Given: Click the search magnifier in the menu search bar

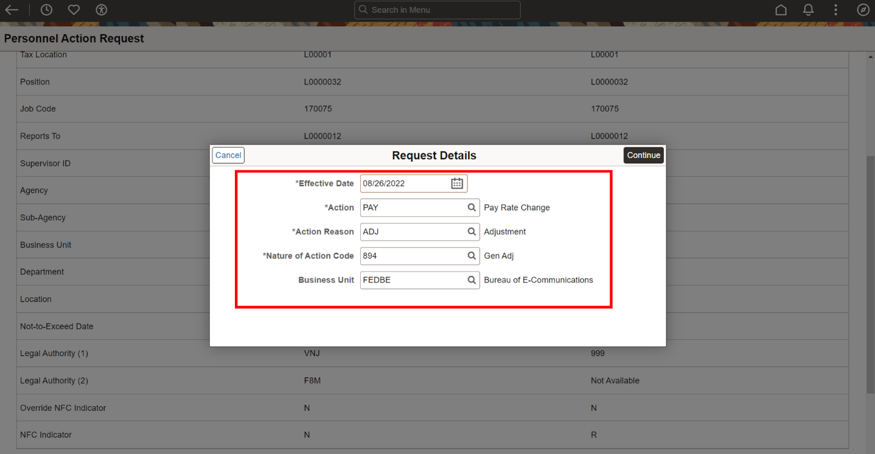Looking at the screenshot, I should tap(363, 10).
